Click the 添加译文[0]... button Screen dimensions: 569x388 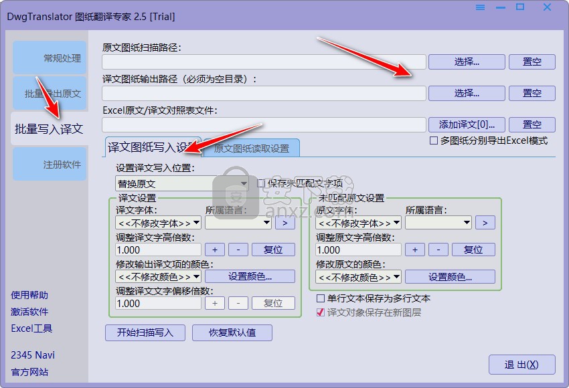point(467,124)
